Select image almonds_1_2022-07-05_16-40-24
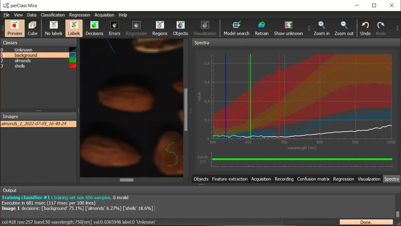The height and width of the screenshot is (226, 401). click(38, 124)
